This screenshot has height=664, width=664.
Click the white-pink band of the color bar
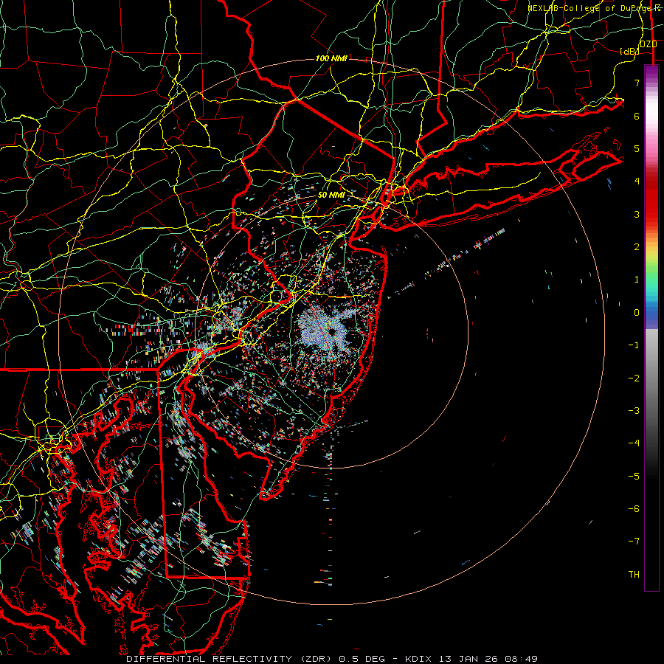click(651, 117)
